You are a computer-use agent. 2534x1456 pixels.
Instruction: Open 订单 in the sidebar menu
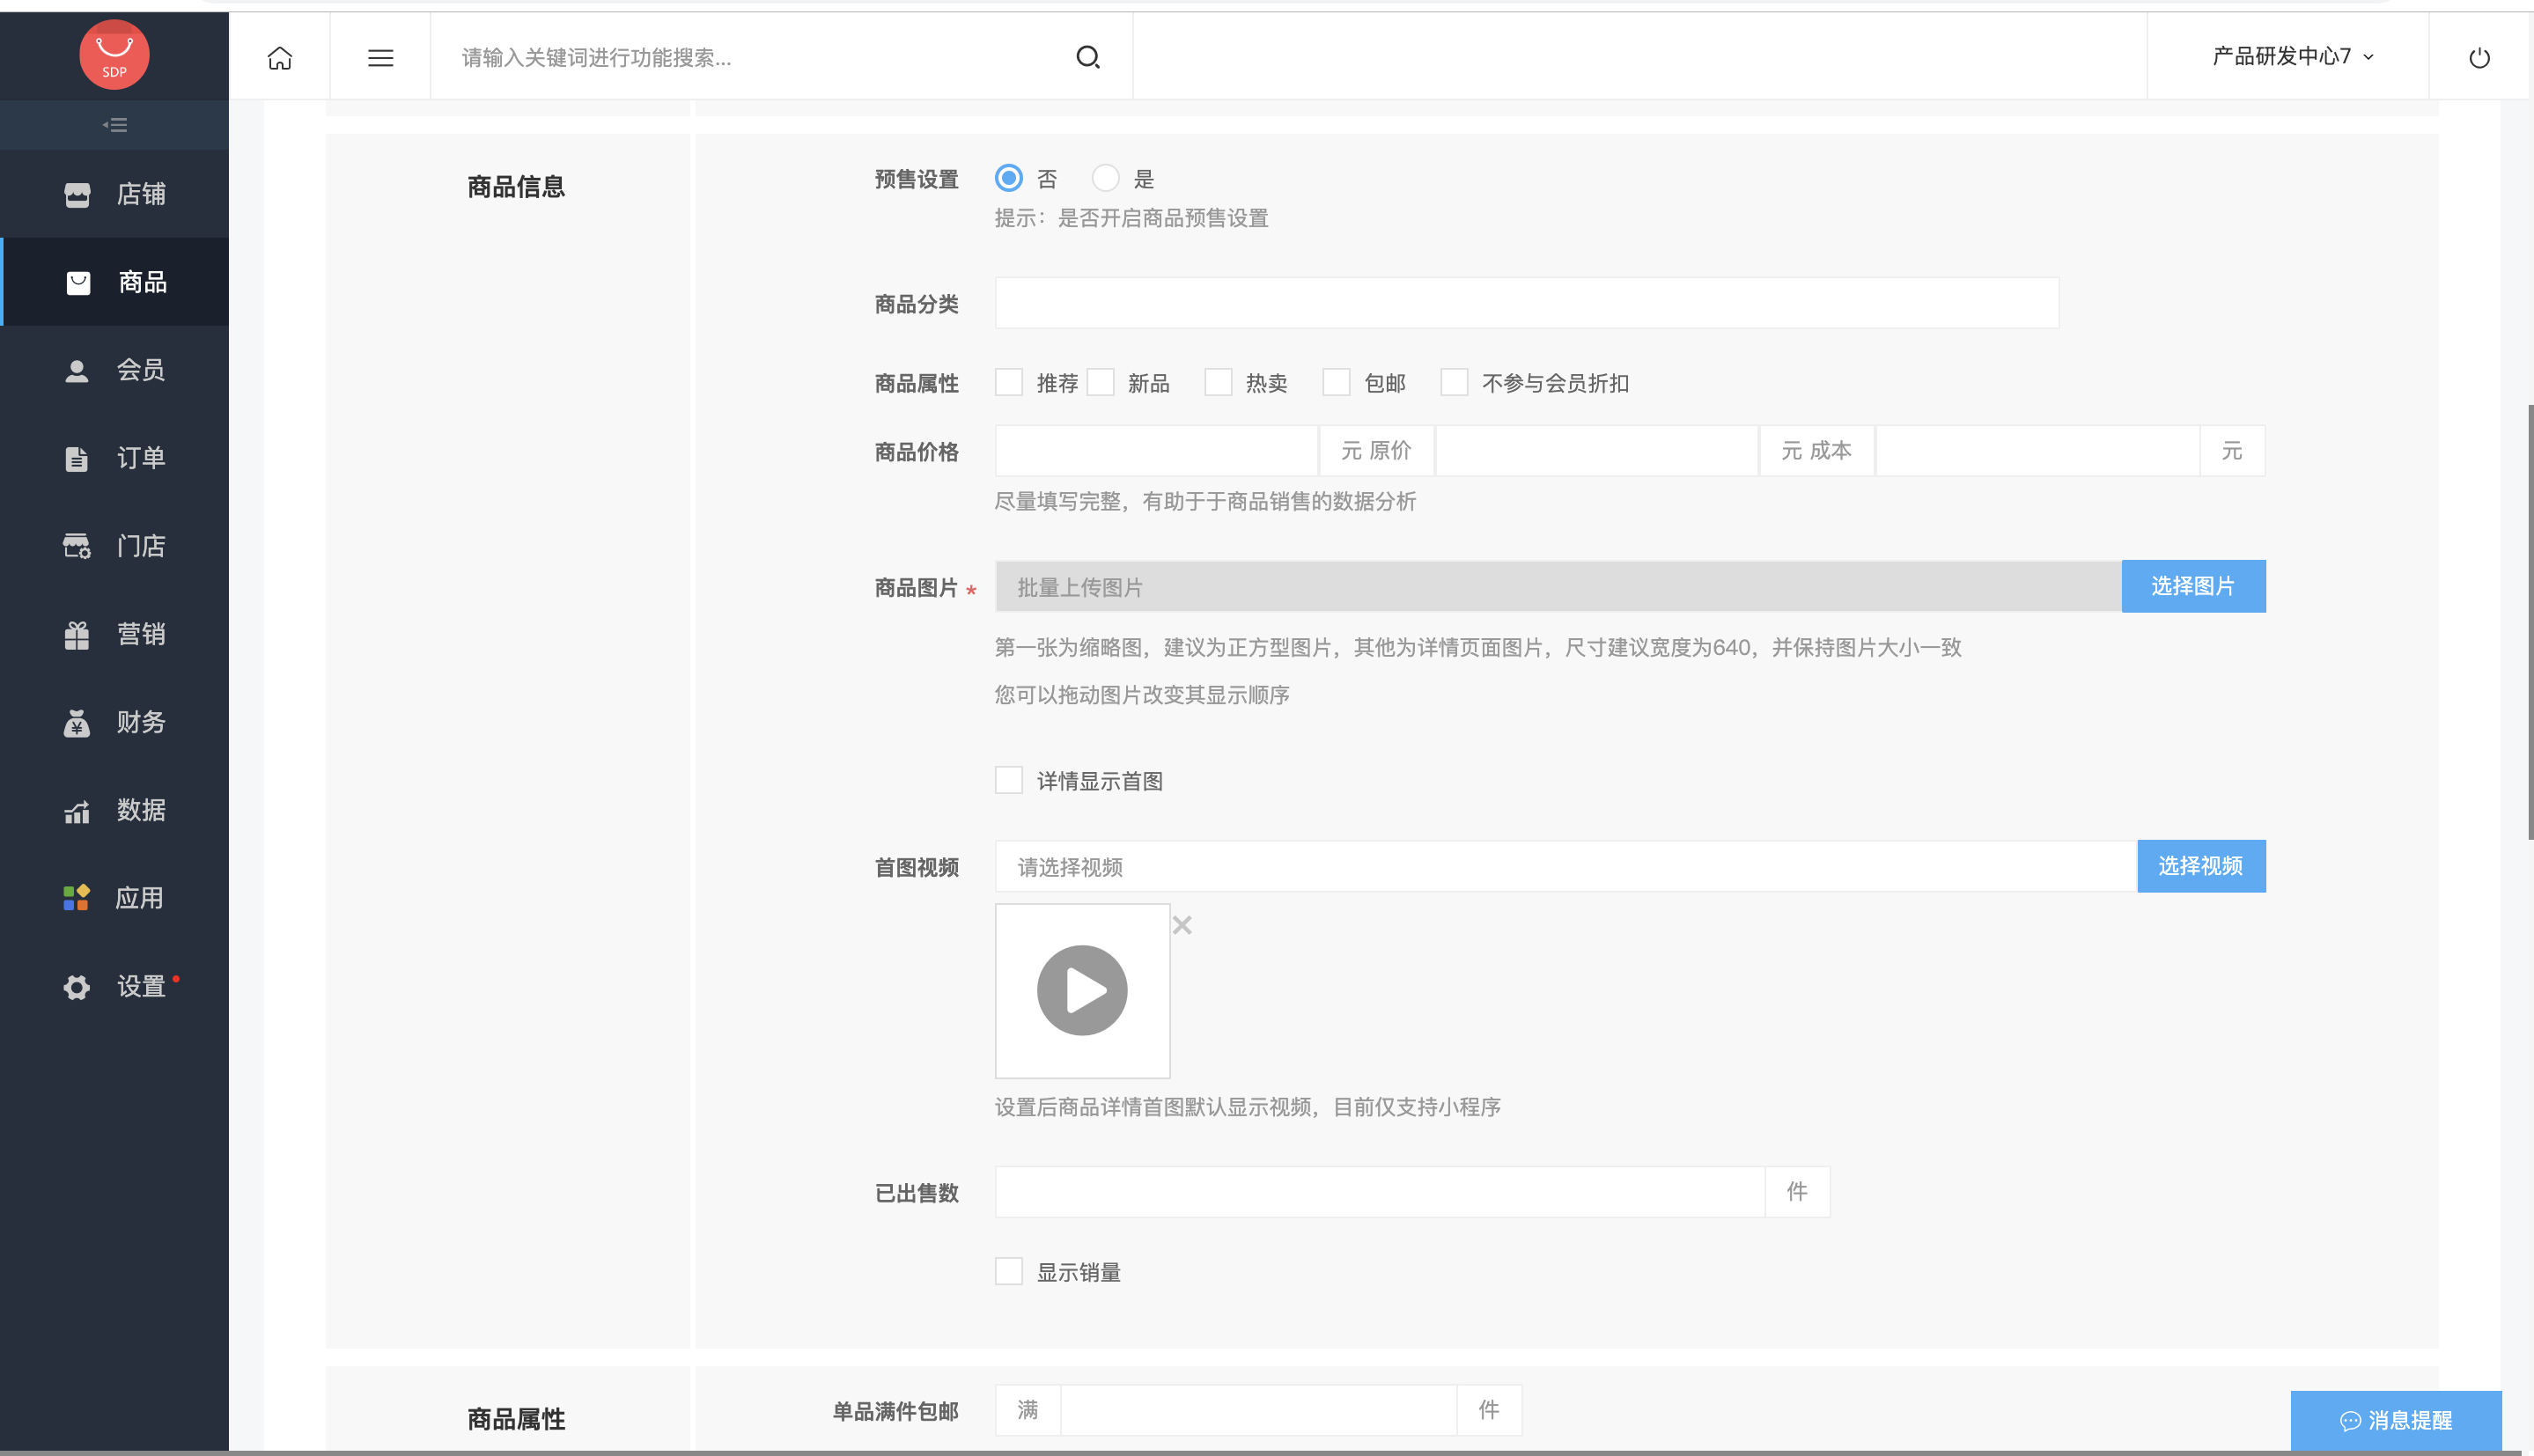tap(114, 458)
